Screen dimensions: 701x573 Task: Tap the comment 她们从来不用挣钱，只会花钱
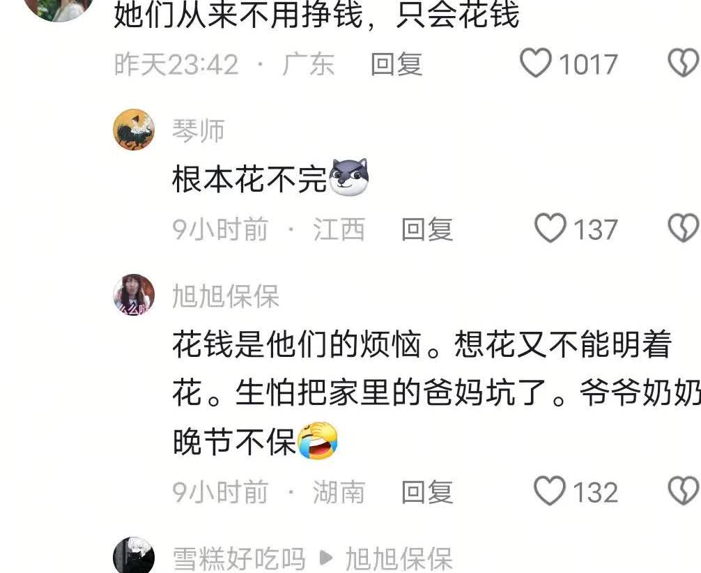click(316, 15)
